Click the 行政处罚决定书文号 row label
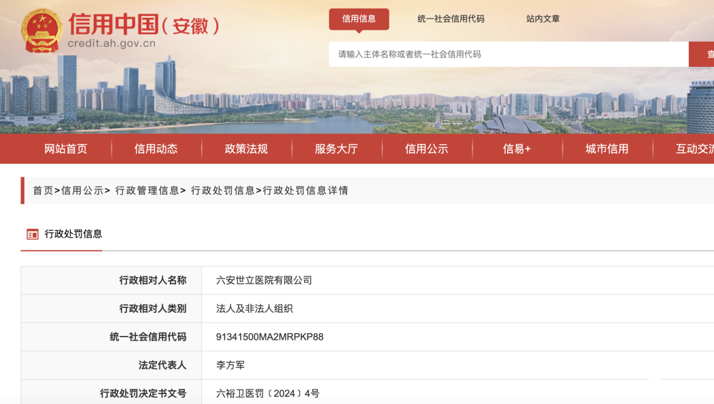The width and height of the screenshot is (714, 404). (x=143, y=393)
